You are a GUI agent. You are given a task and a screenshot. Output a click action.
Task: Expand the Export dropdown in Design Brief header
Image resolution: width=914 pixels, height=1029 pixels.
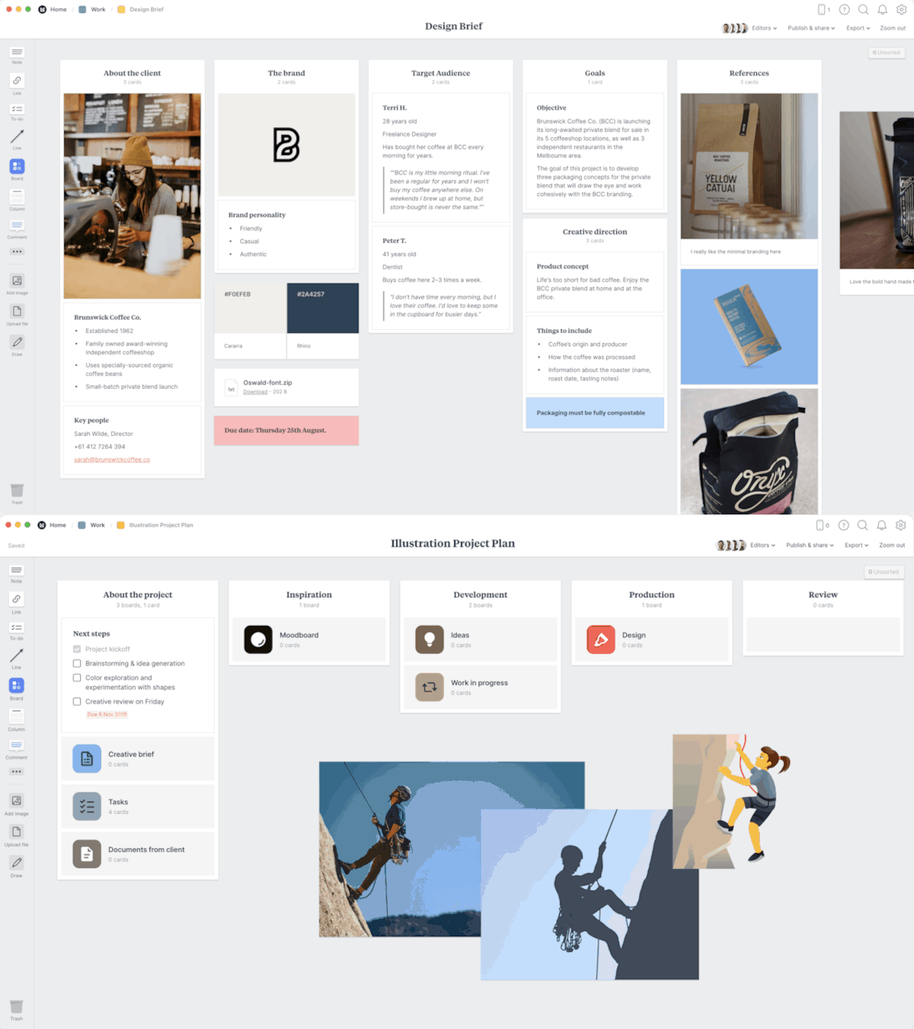858,29
